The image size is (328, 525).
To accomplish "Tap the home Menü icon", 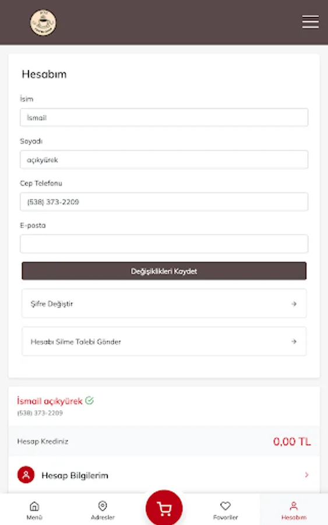I will [x=34, y=506].
